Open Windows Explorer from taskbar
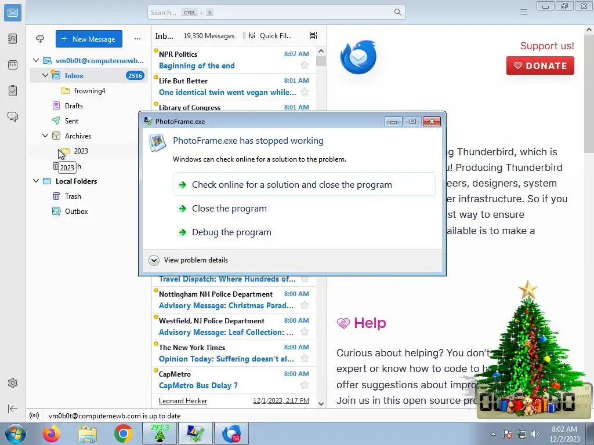This screenshot has width=594, height=445. point(88,433)
